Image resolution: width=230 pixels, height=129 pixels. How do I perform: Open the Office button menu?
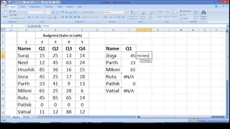(x=4, y=4)
